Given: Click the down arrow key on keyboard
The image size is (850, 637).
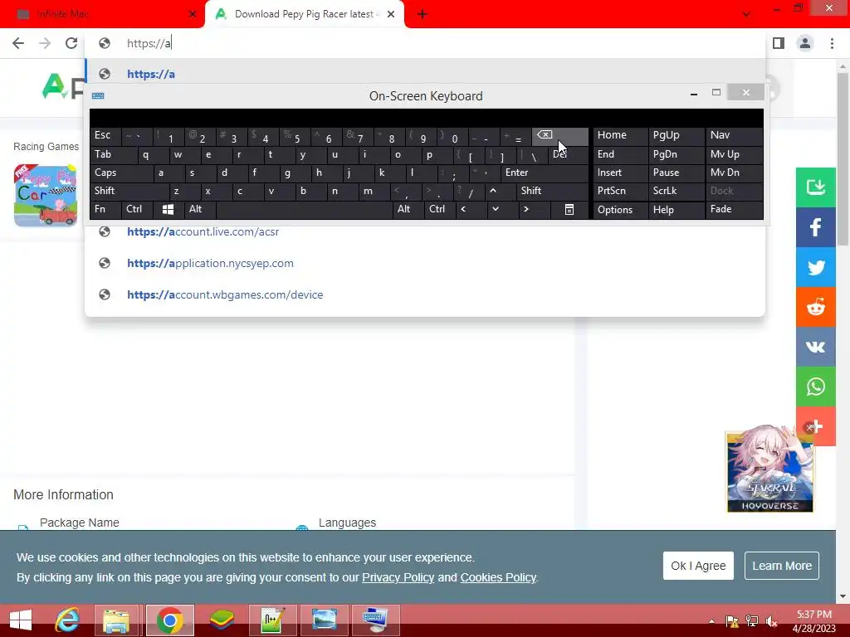Looking at the screenshot, I should coord(496,209).
